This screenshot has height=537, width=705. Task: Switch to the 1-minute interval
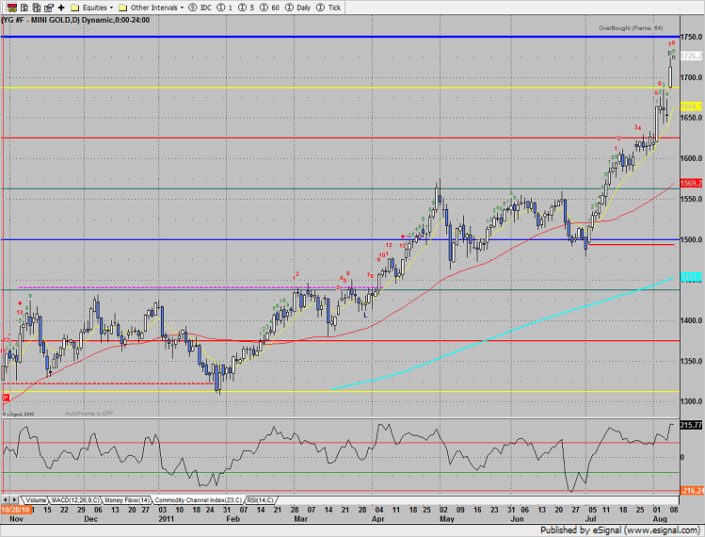click(225, 8)
